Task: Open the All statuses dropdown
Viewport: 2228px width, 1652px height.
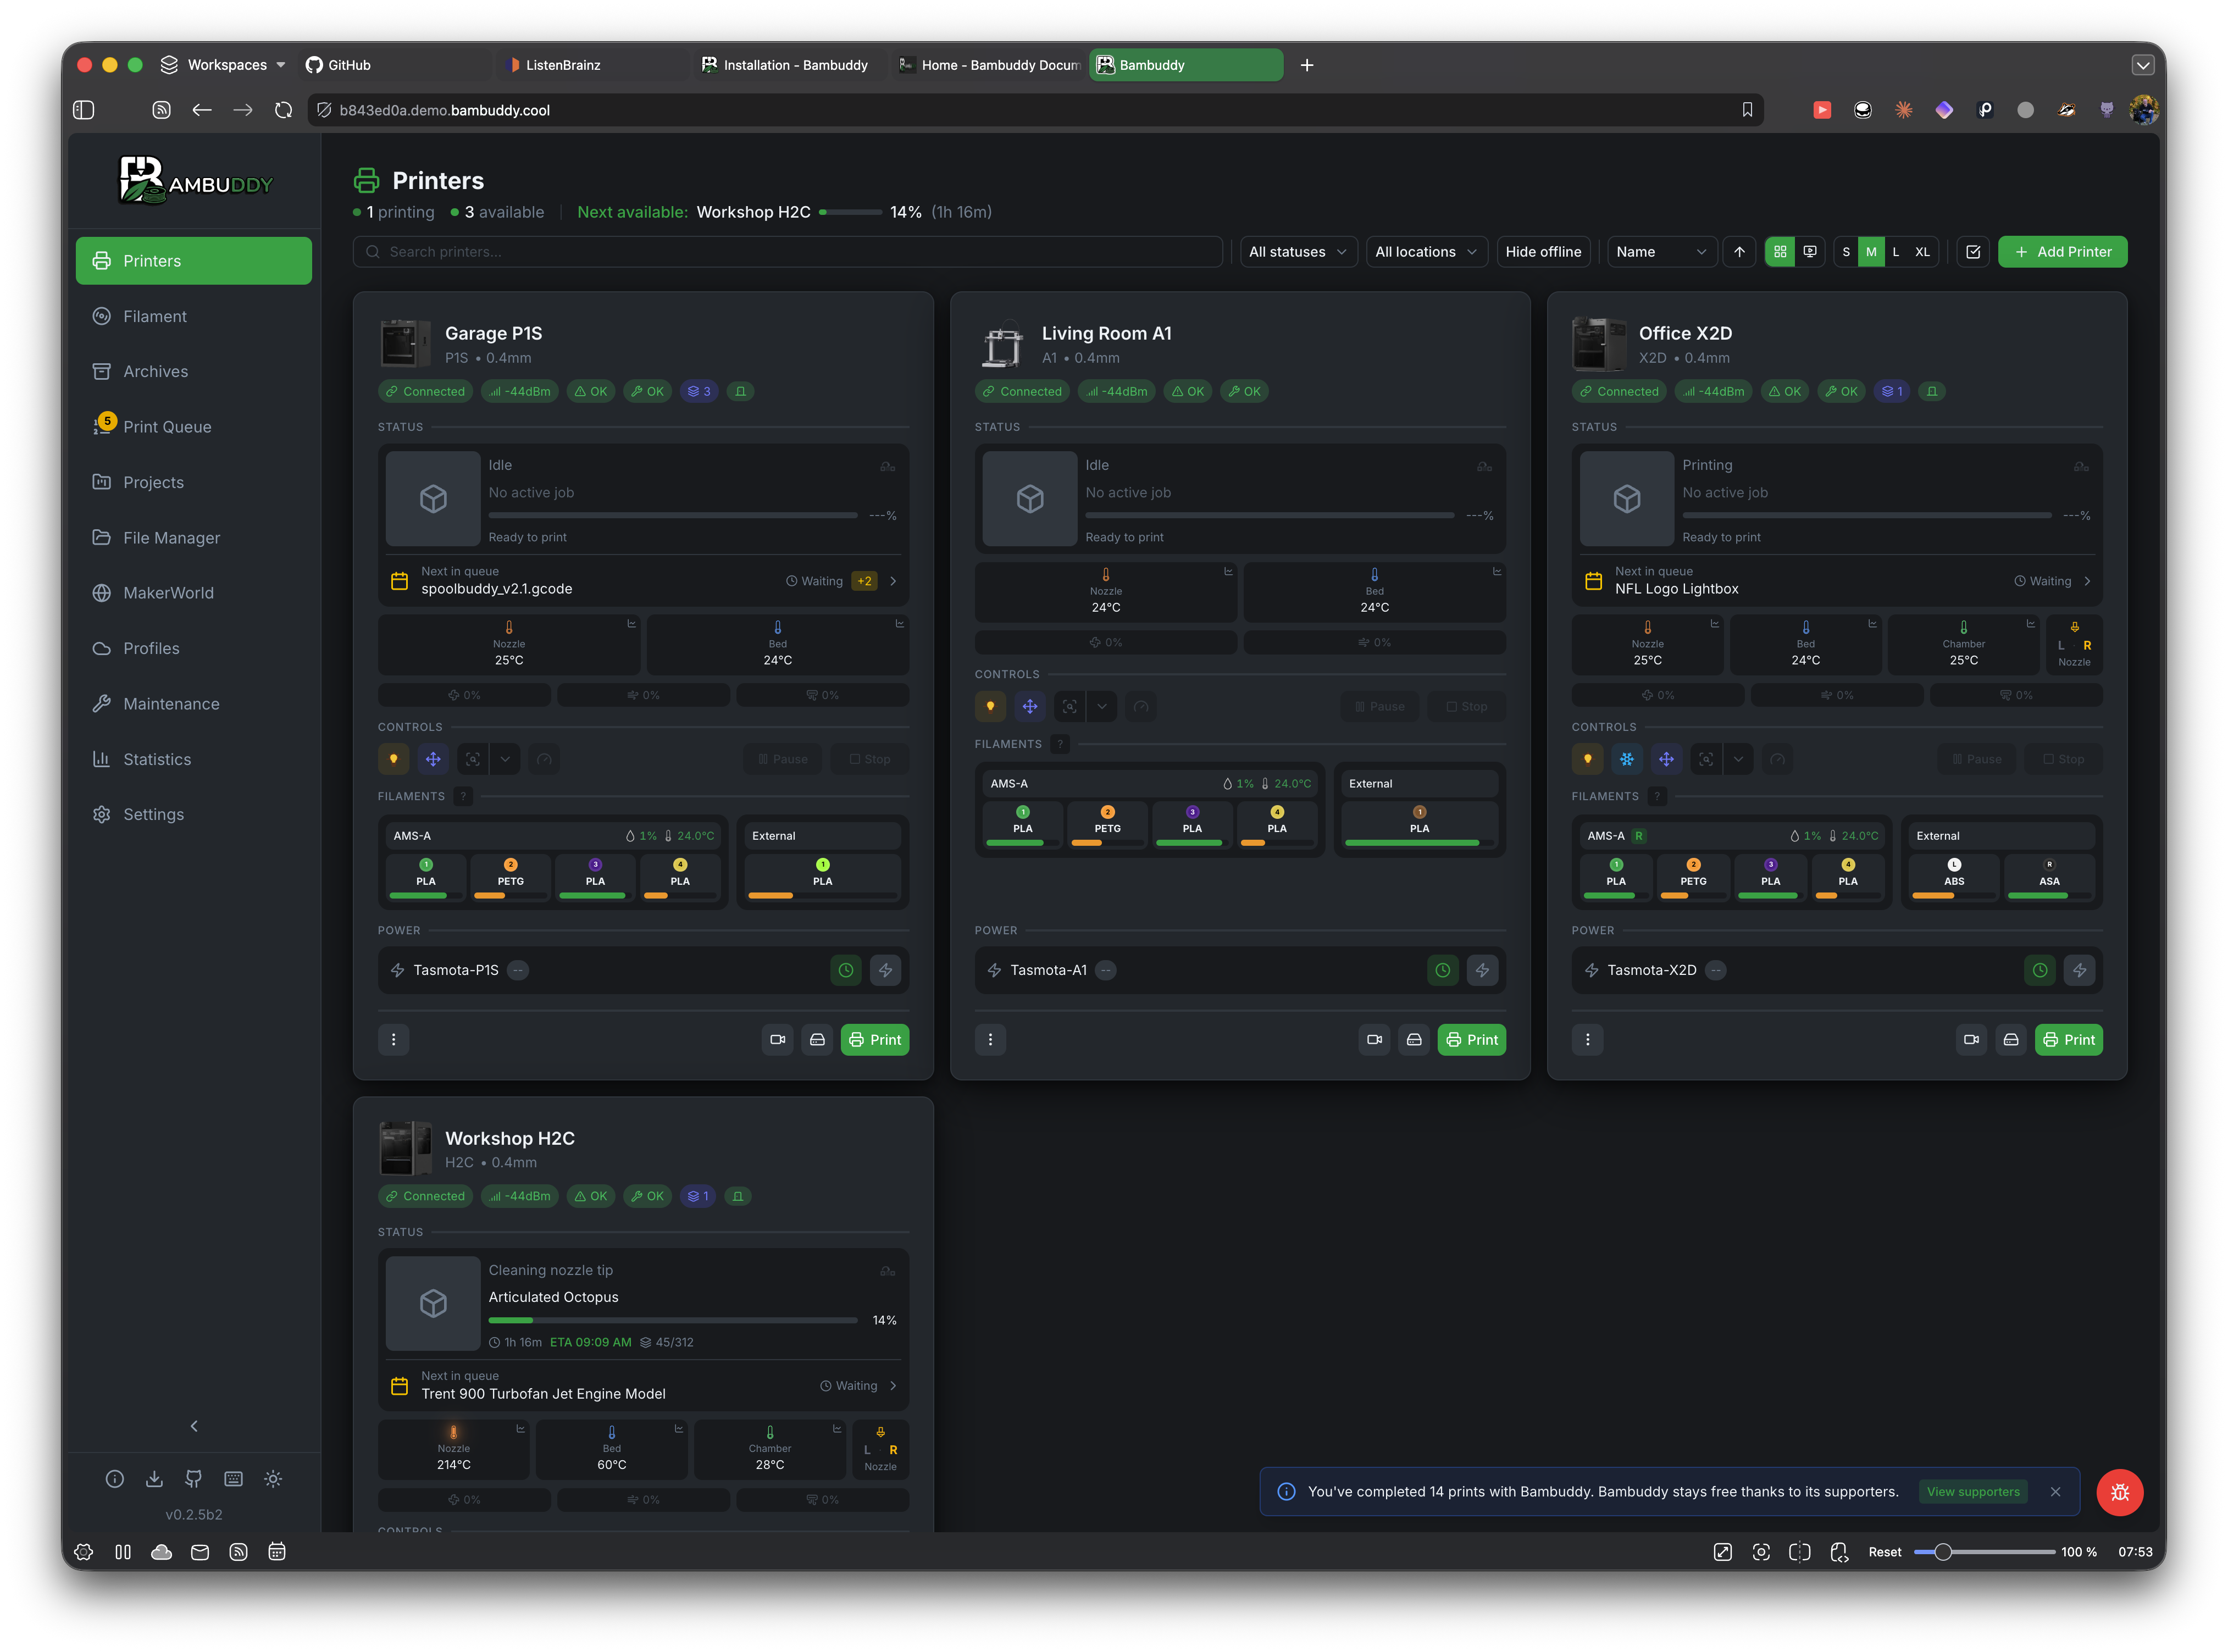Action: click(1298, 252)
